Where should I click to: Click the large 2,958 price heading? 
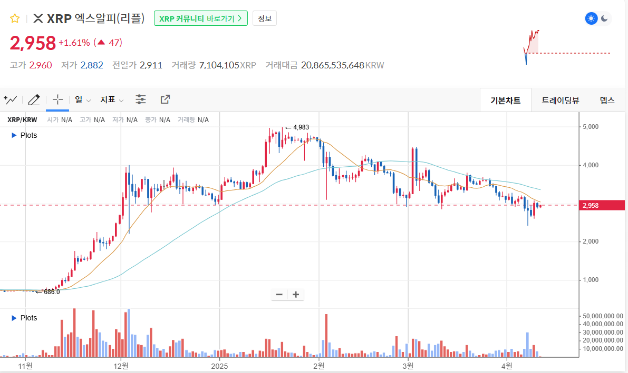[x=33, y=43]
